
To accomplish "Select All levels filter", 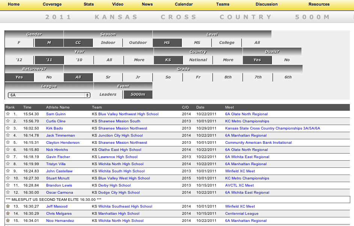I will 257,43.
